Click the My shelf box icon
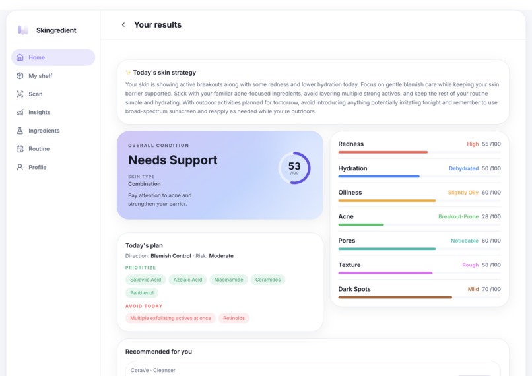 pyautogui.click(x=20, y=76)
